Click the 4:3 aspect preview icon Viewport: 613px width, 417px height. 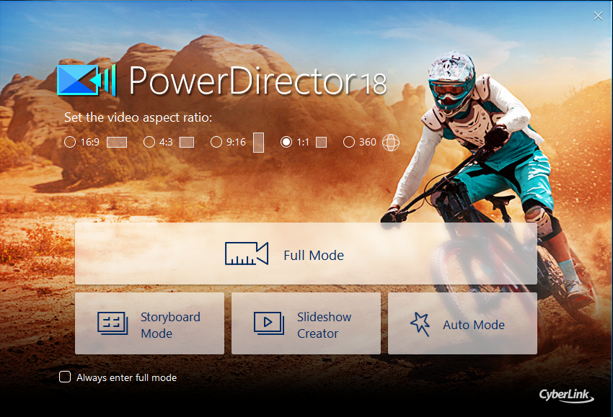tap(186, 142)
